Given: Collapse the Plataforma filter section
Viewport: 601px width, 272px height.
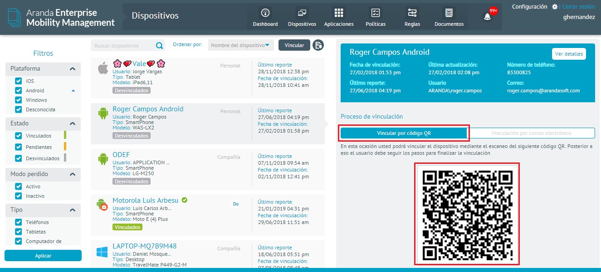Looking at the screenshot, I should point(73,69).
